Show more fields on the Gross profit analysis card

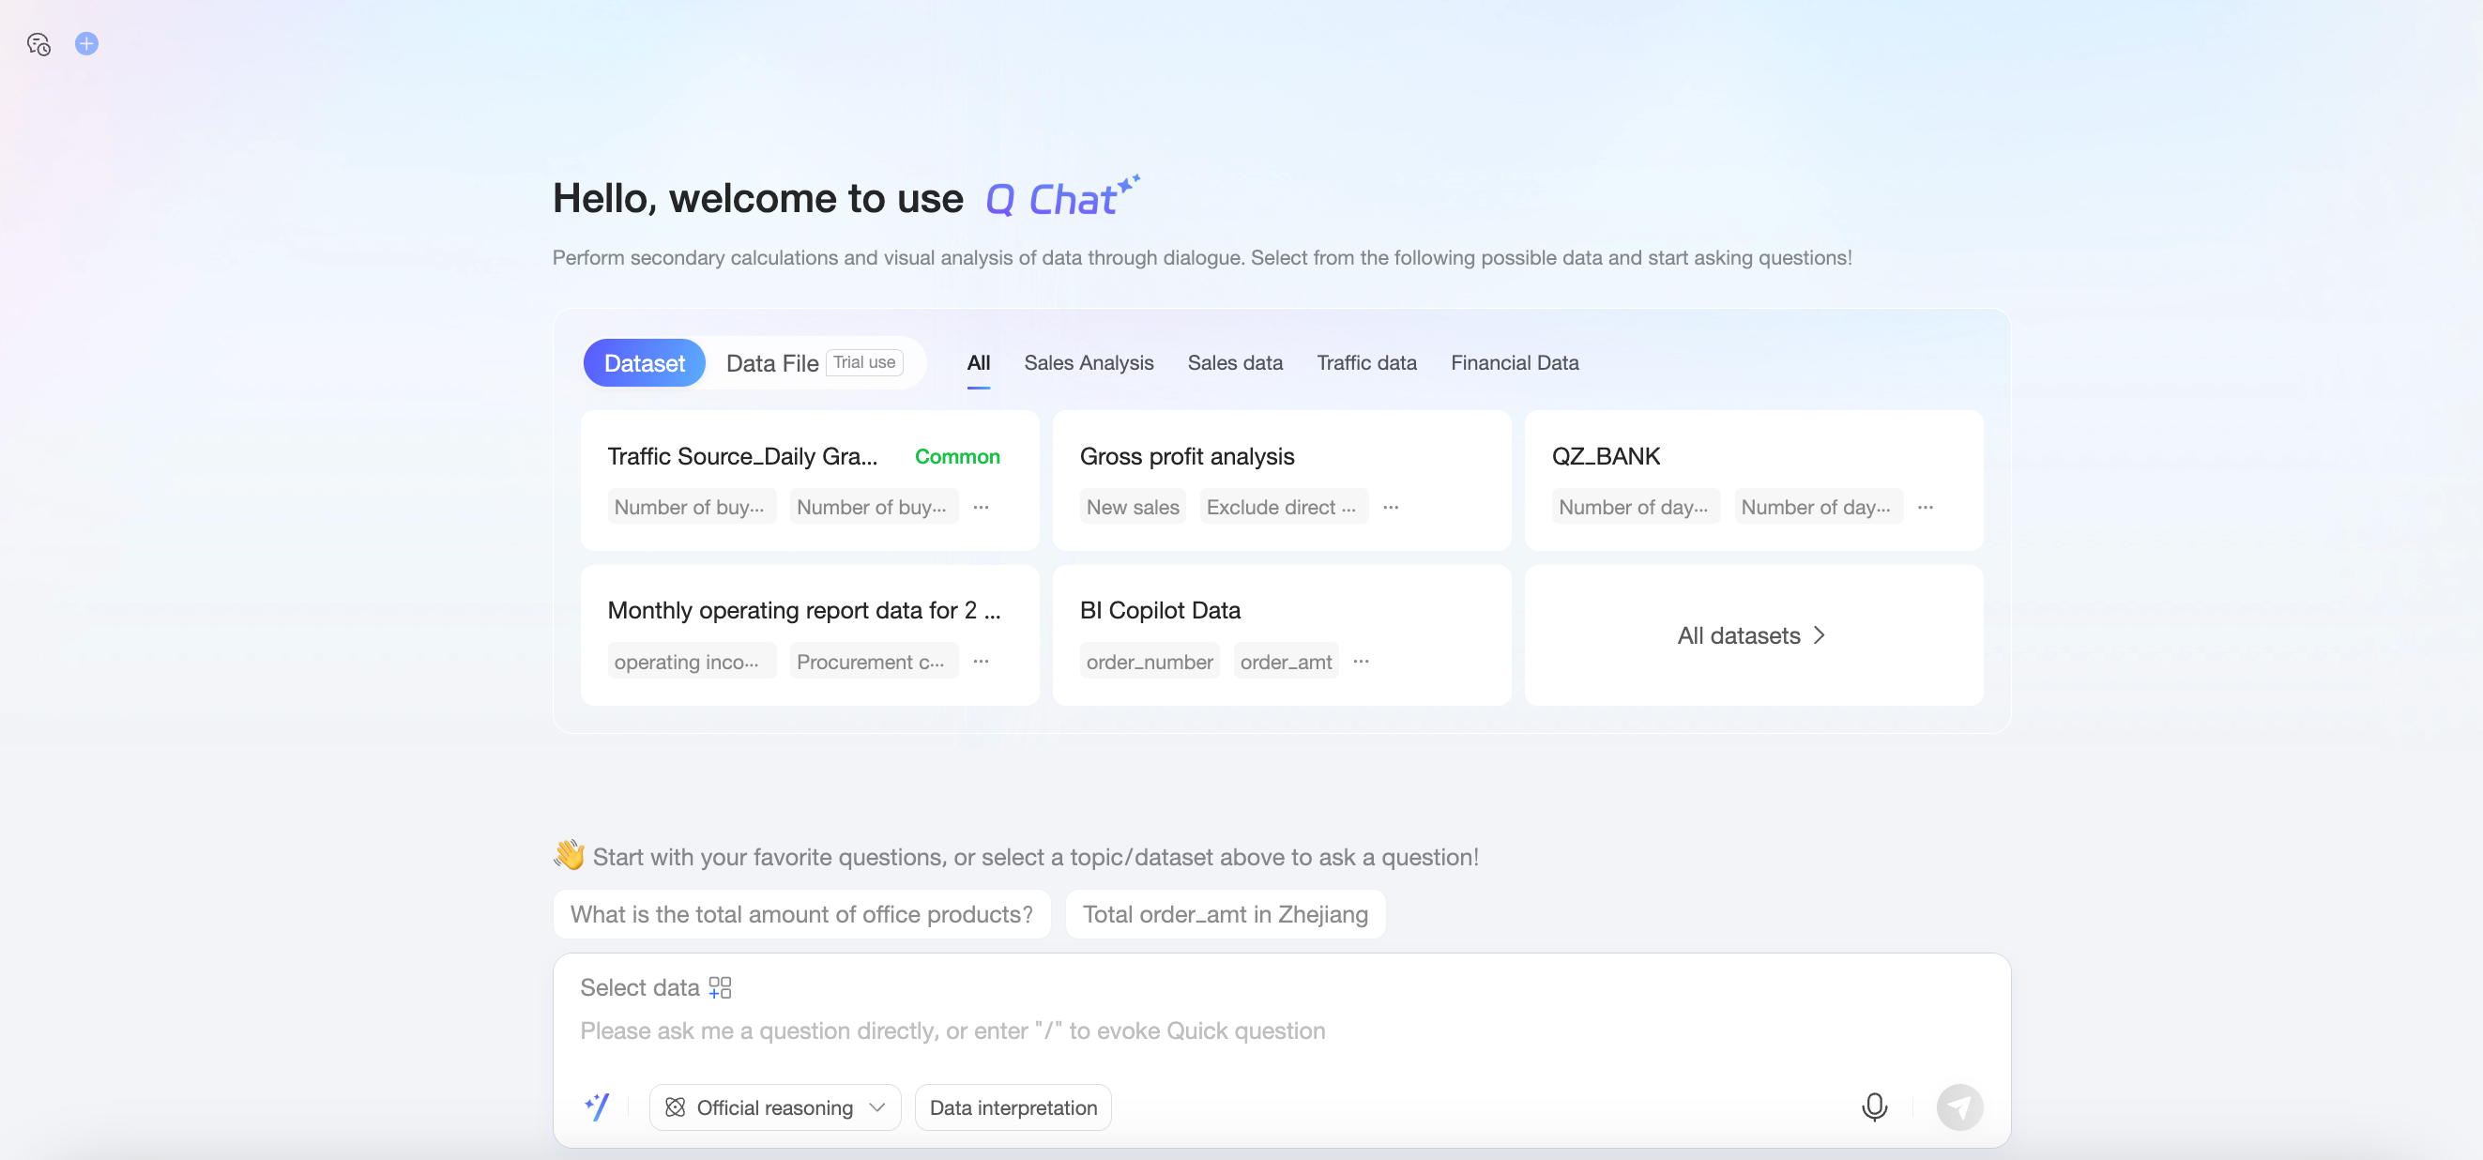click(x=1391, y=507)
